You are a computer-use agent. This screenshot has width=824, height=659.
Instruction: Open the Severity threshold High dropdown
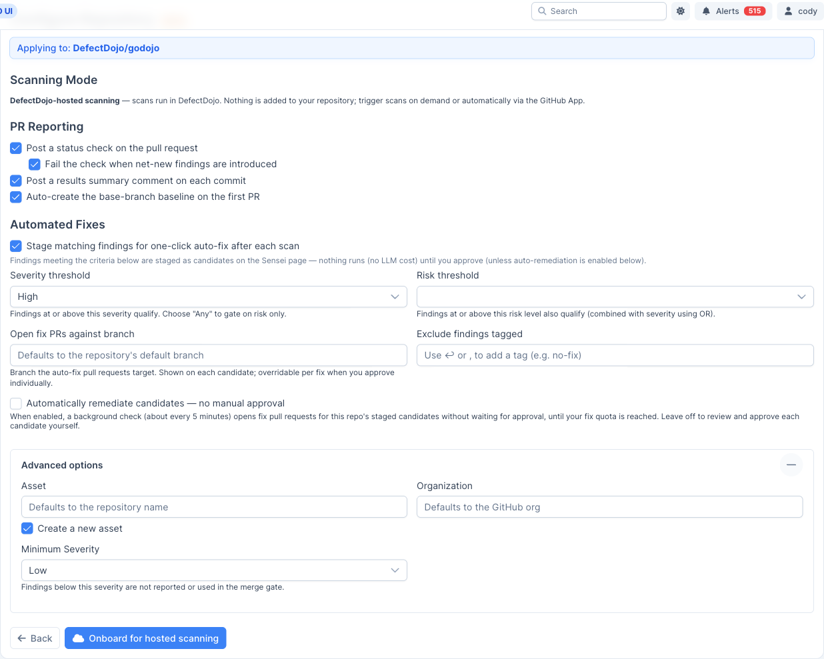pos(209,297)
